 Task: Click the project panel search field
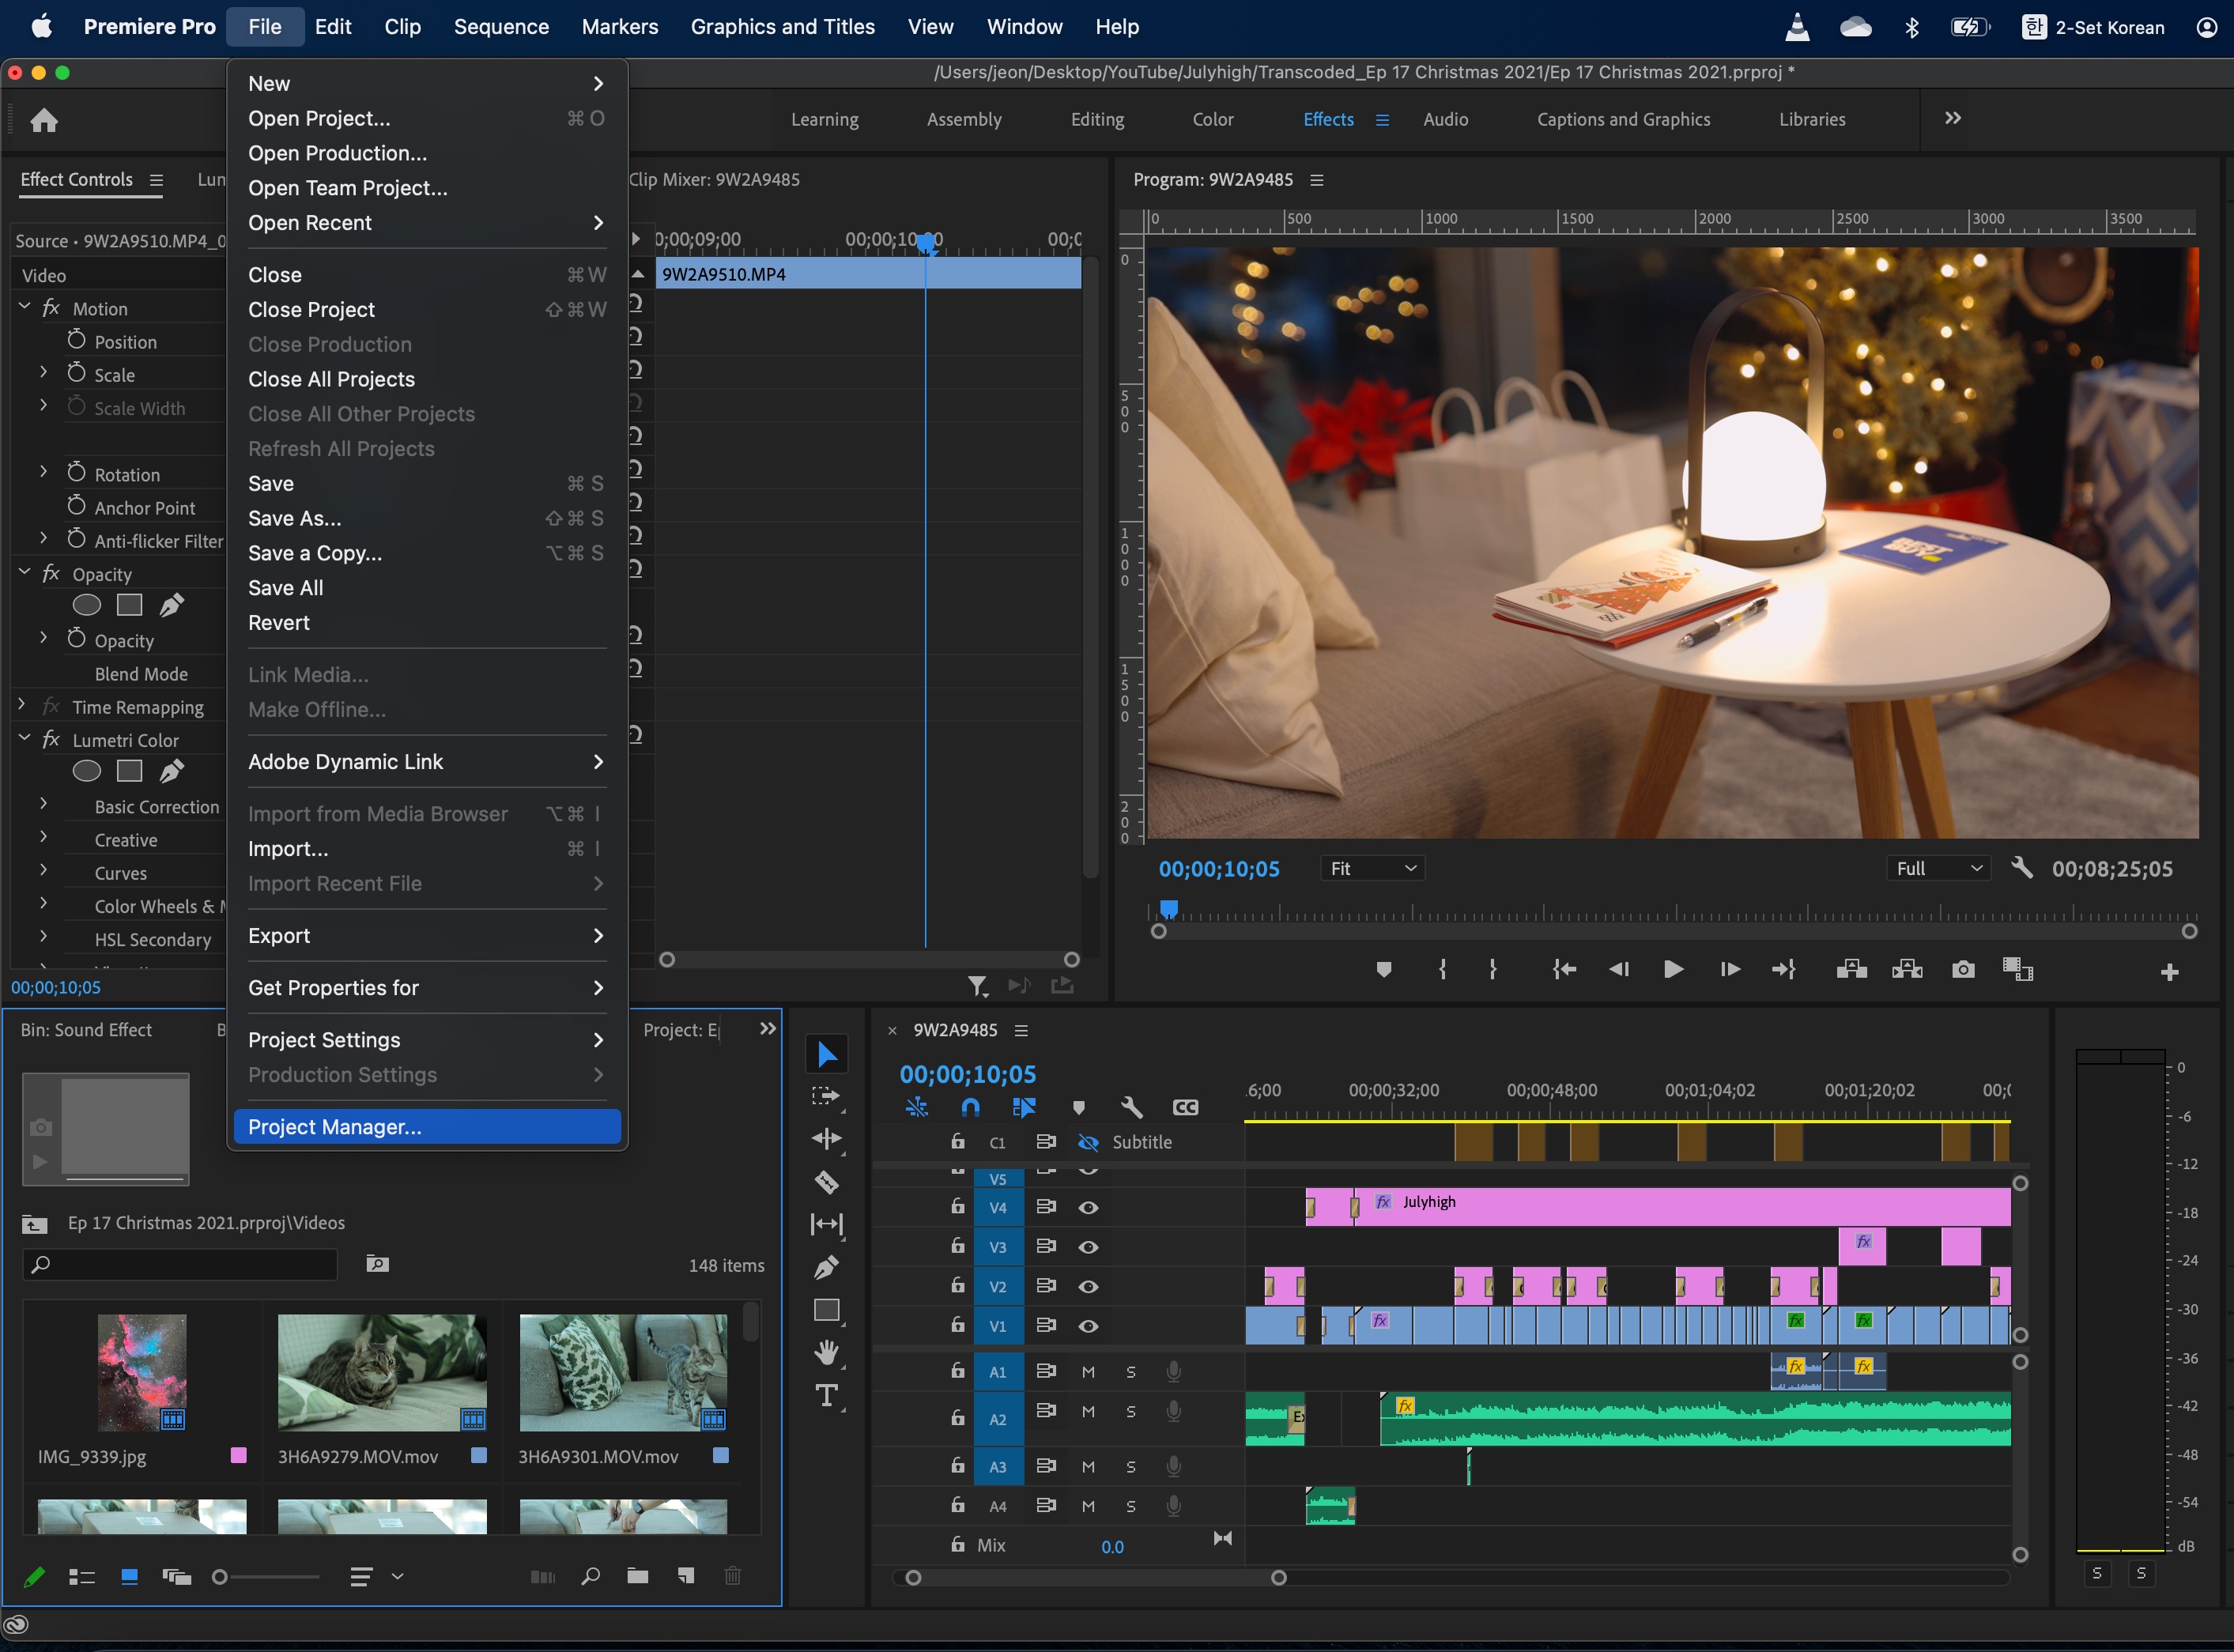coord(180,1264)
